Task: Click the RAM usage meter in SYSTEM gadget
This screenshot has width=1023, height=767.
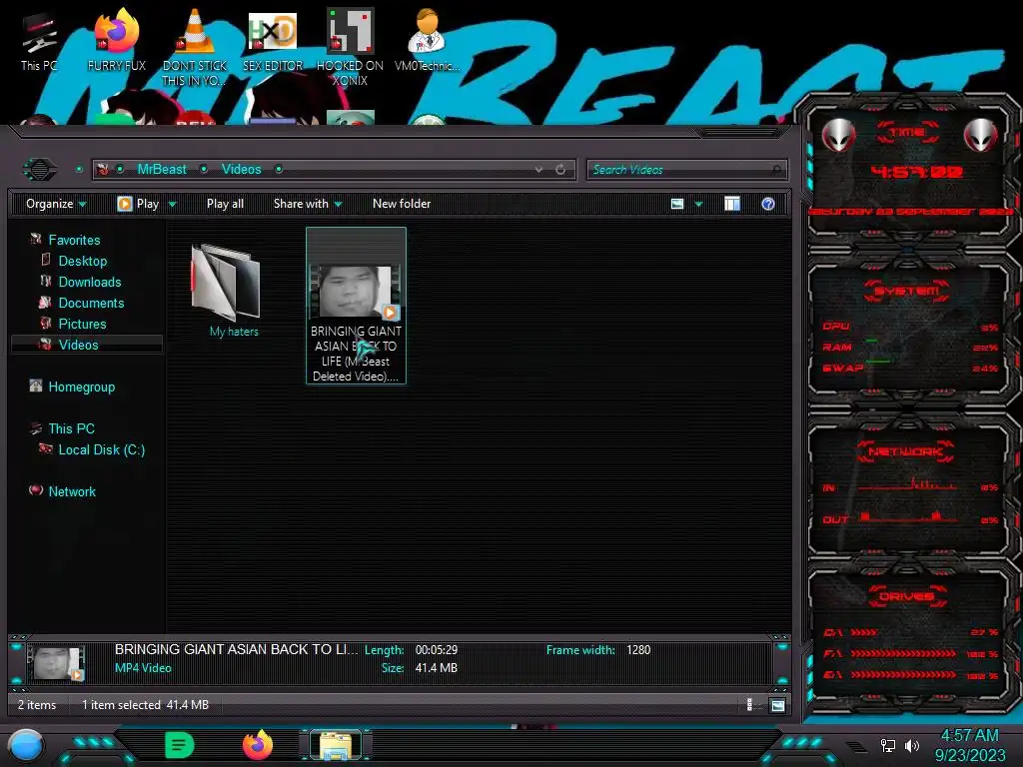Action: [x=909, y=347]
